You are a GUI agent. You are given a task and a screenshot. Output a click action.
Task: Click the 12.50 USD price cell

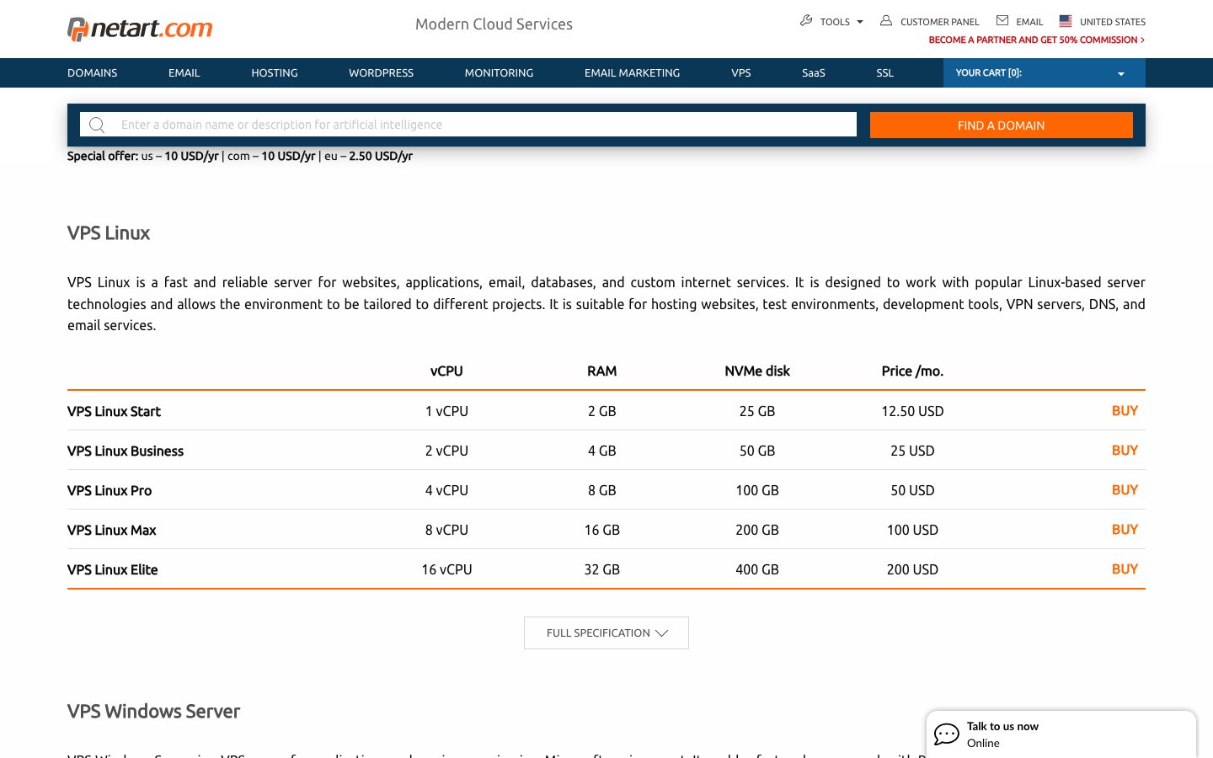[912, 412]
